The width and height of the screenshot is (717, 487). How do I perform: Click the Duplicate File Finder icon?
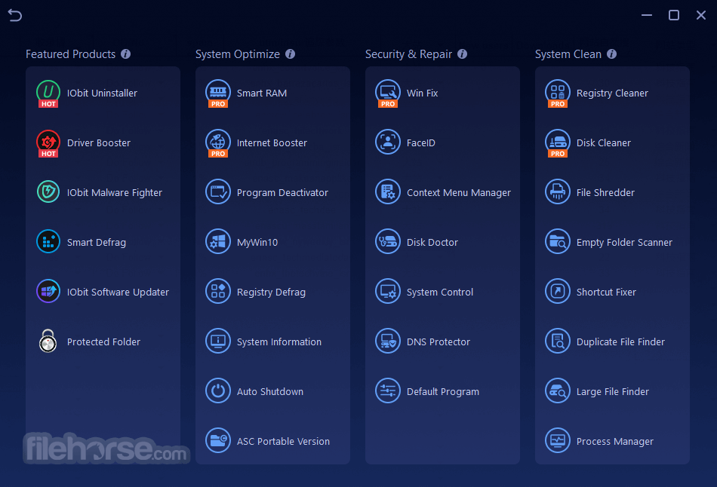pyautogui.click(x=558, y=342)
